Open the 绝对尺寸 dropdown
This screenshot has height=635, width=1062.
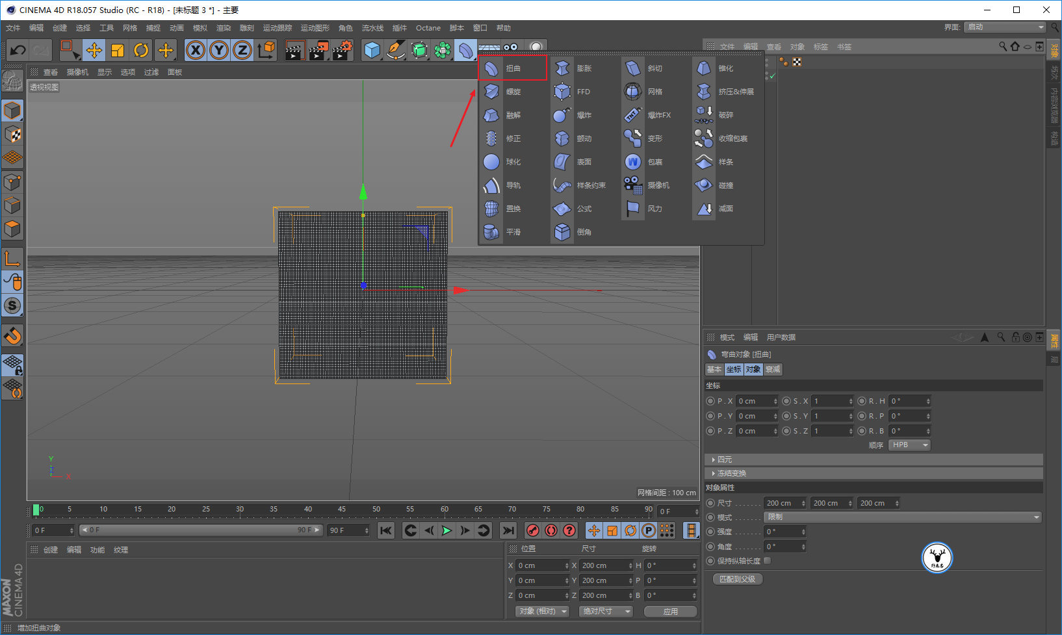606,612
